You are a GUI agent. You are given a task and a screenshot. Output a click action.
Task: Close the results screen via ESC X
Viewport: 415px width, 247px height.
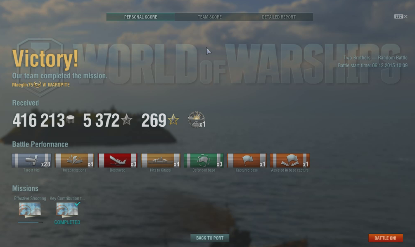coord(401,16)
